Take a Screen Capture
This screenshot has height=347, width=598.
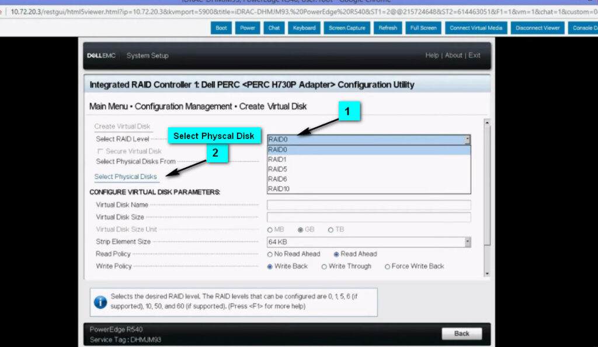tap(347, 28)
